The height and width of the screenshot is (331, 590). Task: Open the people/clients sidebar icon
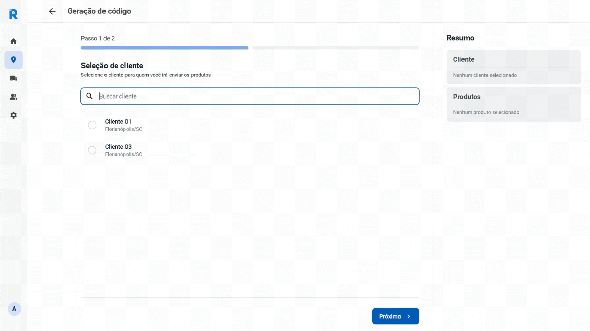coord(13,97)
